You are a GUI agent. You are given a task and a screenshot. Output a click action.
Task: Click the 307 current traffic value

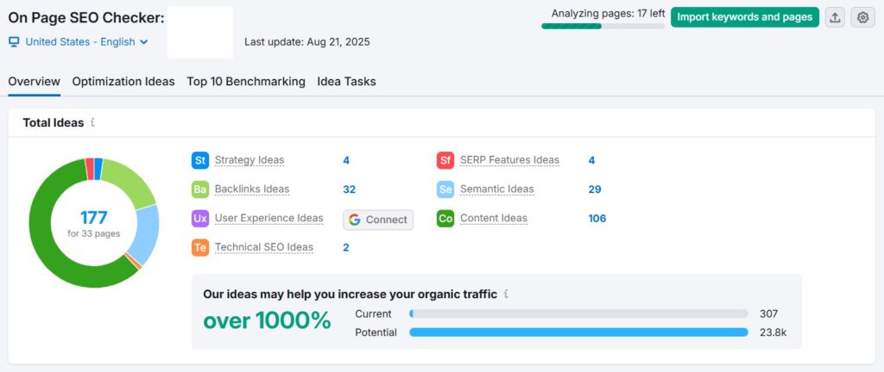[x=767, y=314]
